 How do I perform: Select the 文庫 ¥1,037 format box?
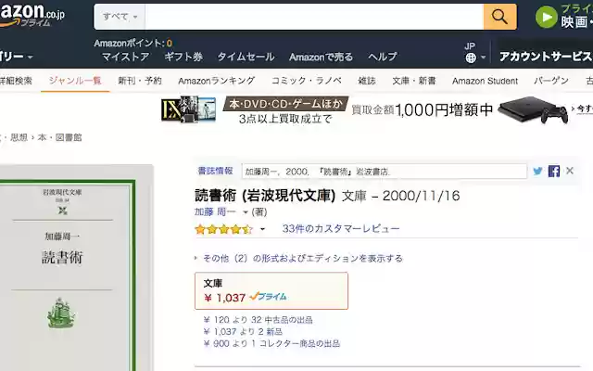pos(271,290)
